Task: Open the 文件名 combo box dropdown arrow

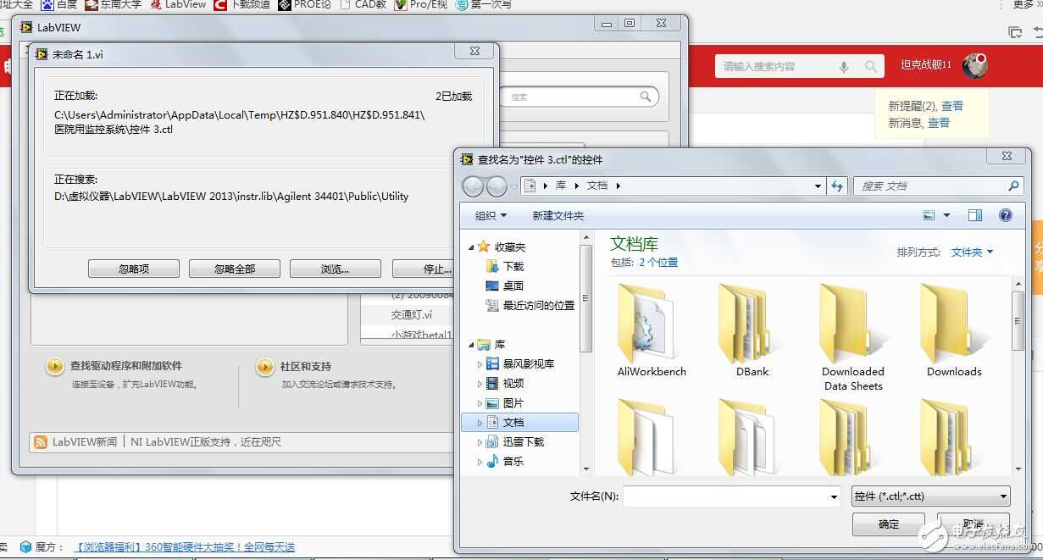Action: 835,496
